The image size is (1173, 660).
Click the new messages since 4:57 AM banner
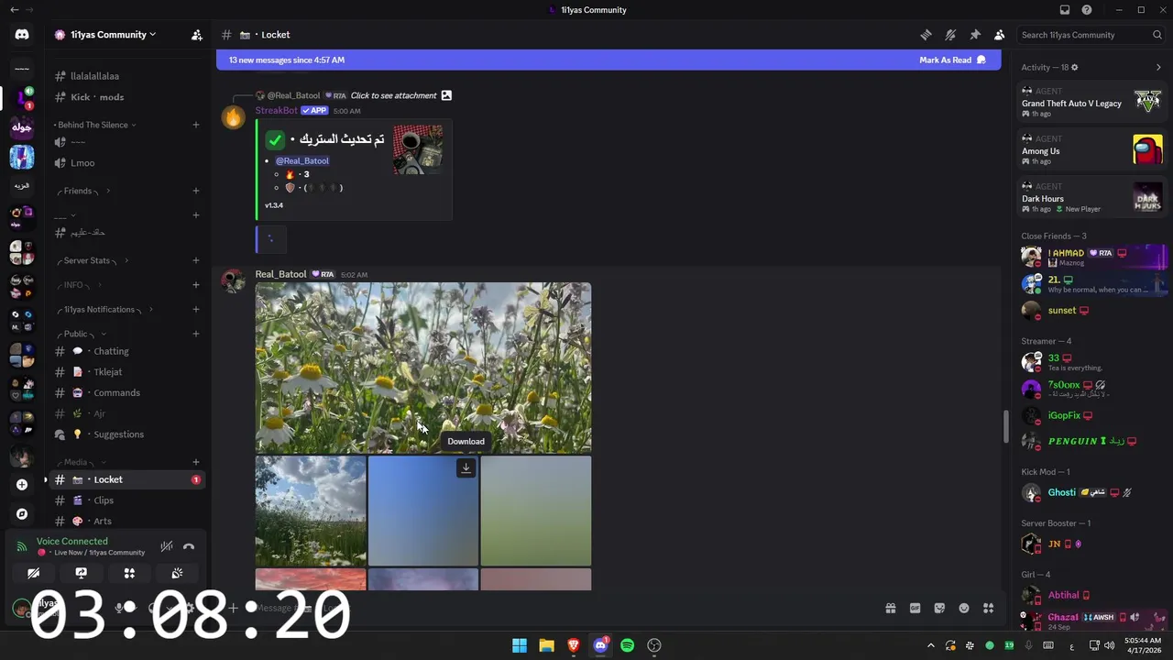pyautogui.click(x=287, y=60)
